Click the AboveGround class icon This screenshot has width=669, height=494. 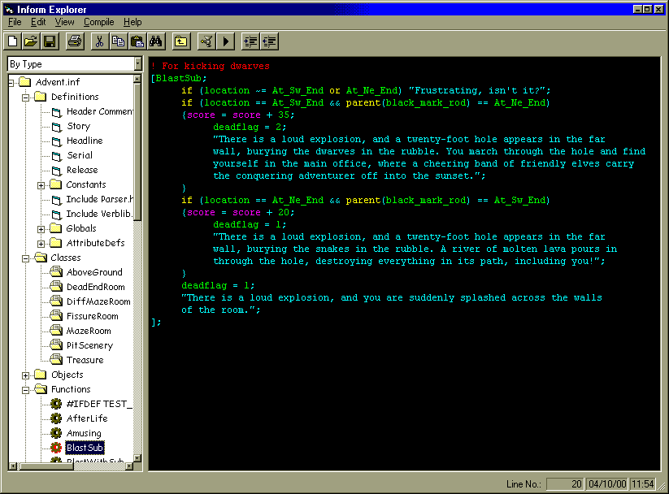(56, 271)
